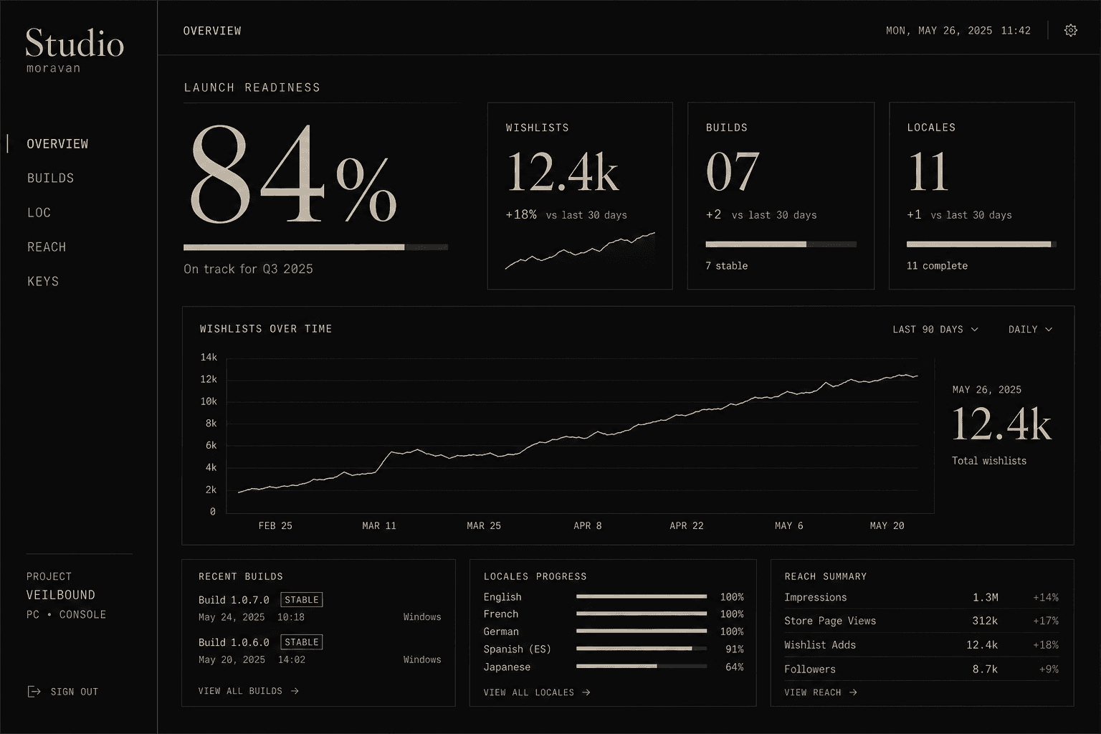The width and height of the screenshot is (1101, 734).
Task: Click the 64% Japanese percentage
Action: pyautogui.click(x=735, y=667)
